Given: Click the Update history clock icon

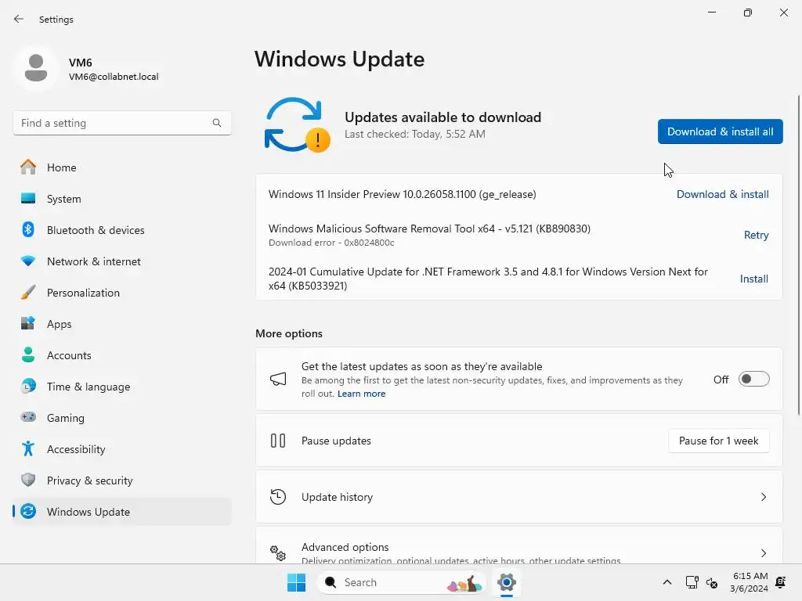Looking at the screenshot, I should 278,497.
